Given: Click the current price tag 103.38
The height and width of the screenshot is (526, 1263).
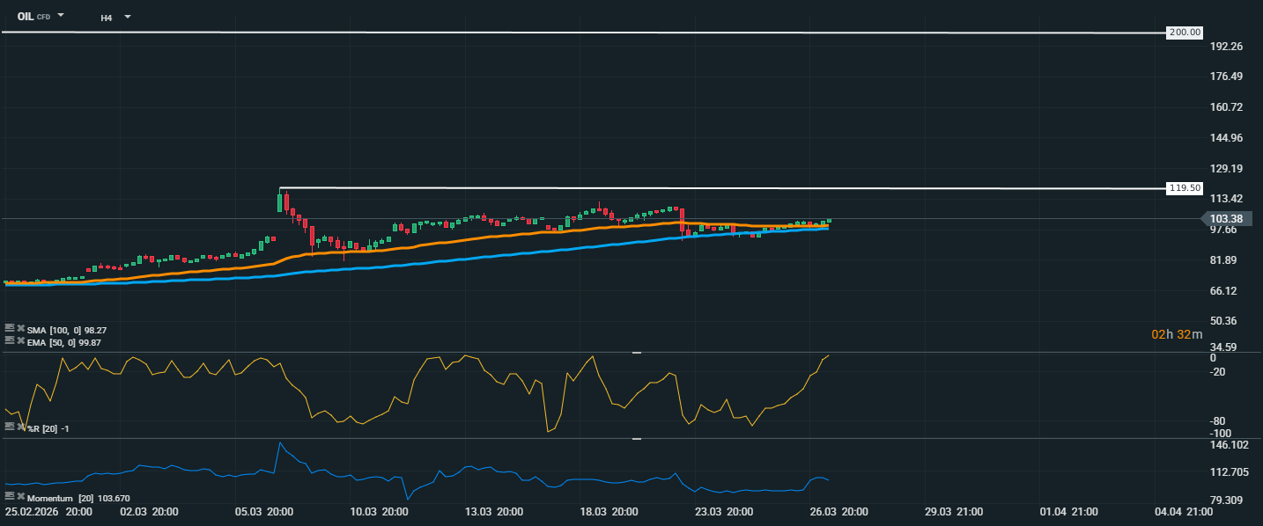Looking at the screenshot, I should pyautogui.click(x=1225, y=218).
